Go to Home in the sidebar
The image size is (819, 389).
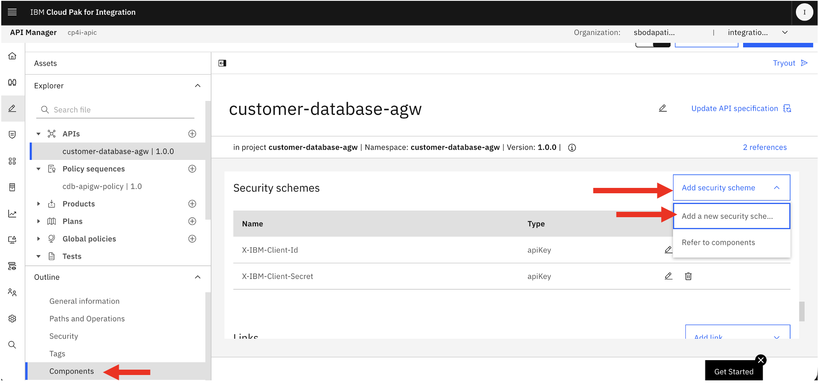pos(12,56)
